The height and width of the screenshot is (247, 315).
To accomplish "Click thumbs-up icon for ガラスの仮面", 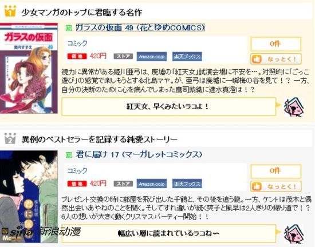I will click(257, 59).
